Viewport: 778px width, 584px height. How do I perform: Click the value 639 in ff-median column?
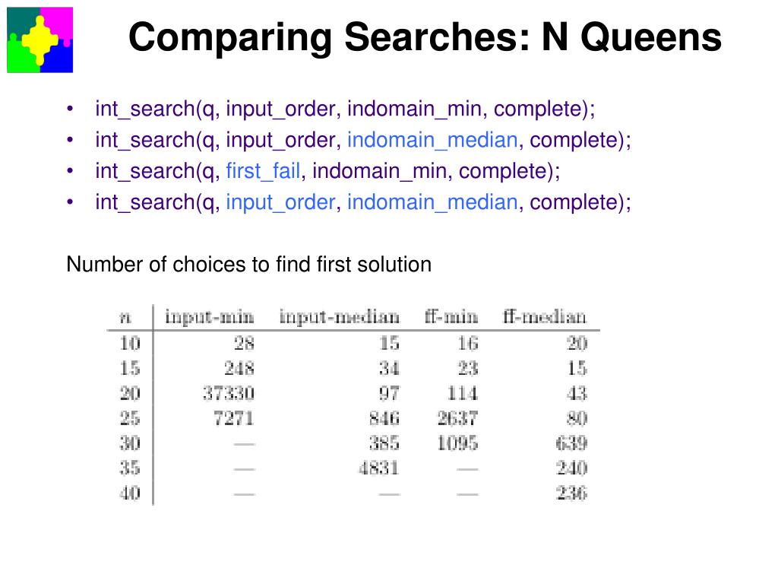point(571,443)
